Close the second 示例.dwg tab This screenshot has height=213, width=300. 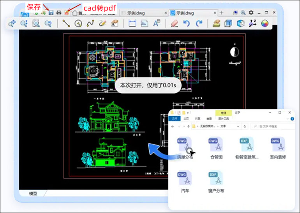(215, 13)
